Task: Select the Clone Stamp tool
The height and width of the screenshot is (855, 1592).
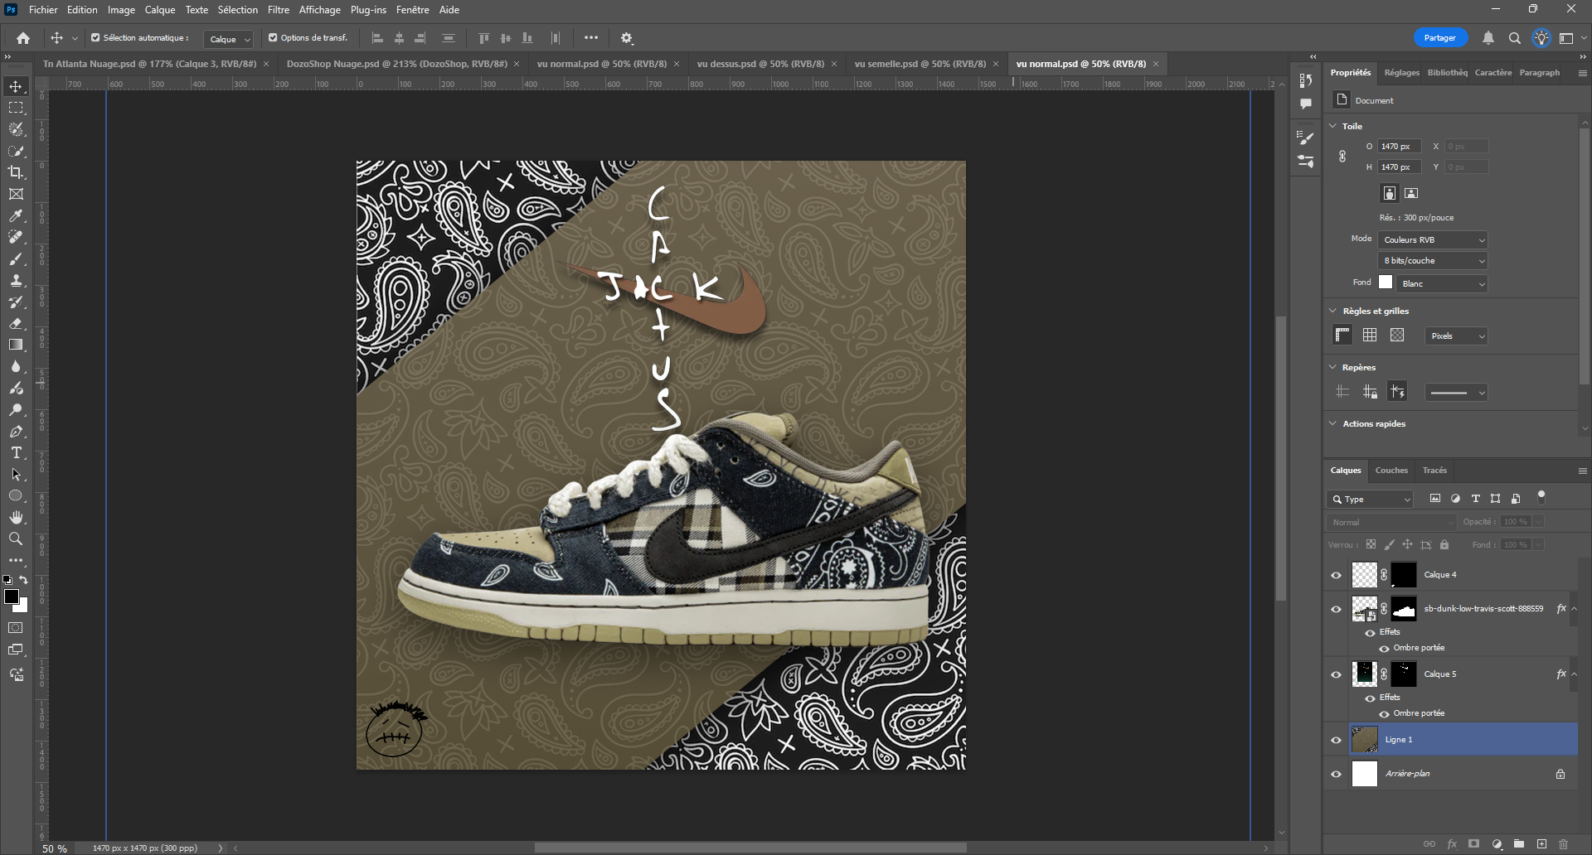Action: tap(16, 280)
